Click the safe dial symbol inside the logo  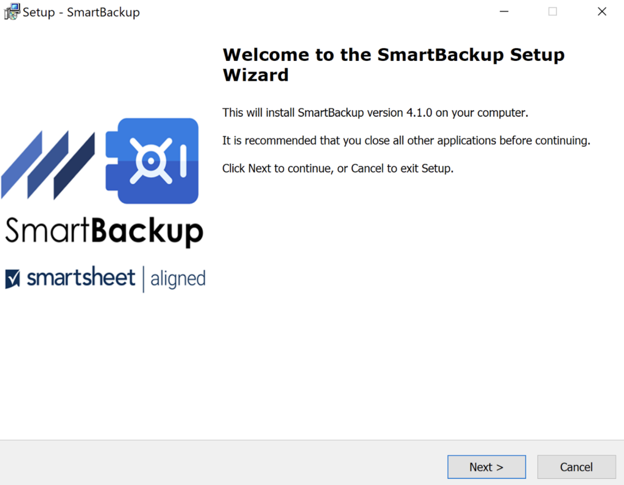(x=151, y=160)
